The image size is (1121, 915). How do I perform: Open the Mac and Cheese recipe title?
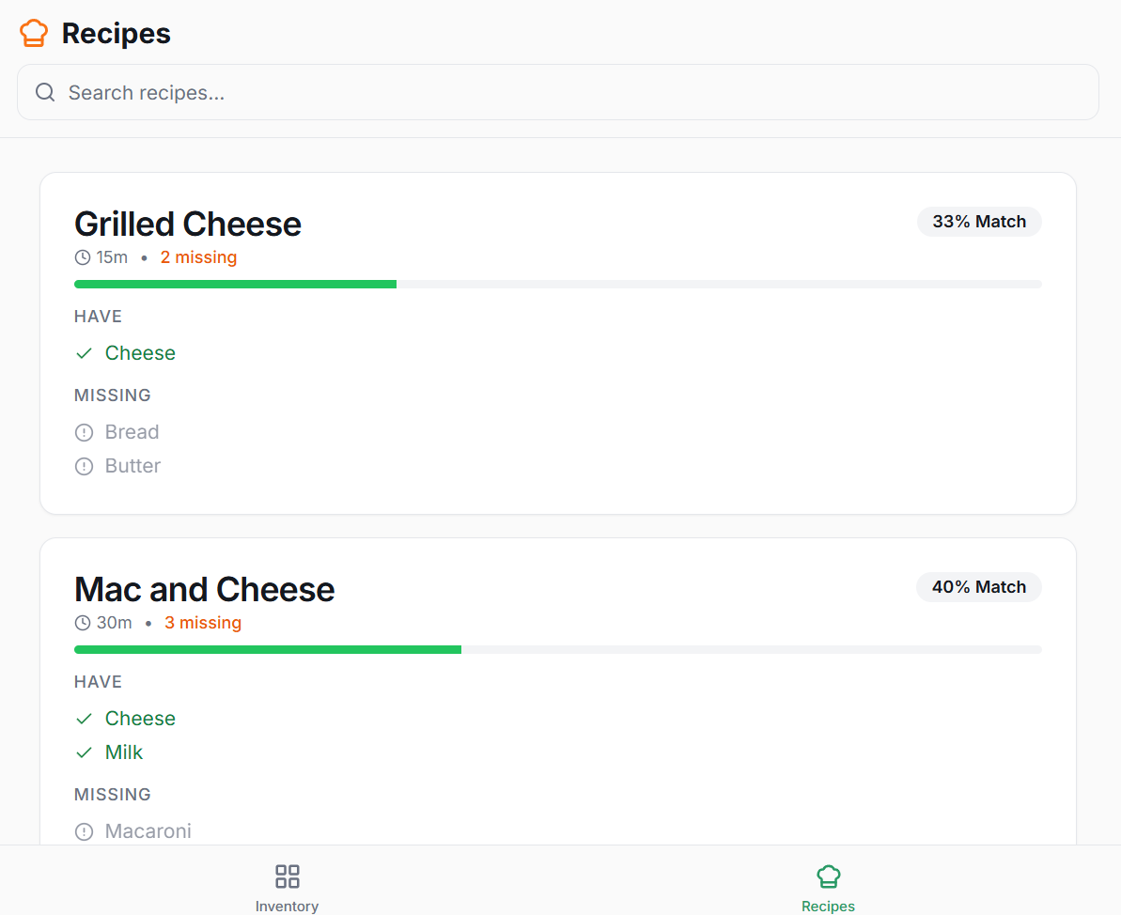point(204,589)
